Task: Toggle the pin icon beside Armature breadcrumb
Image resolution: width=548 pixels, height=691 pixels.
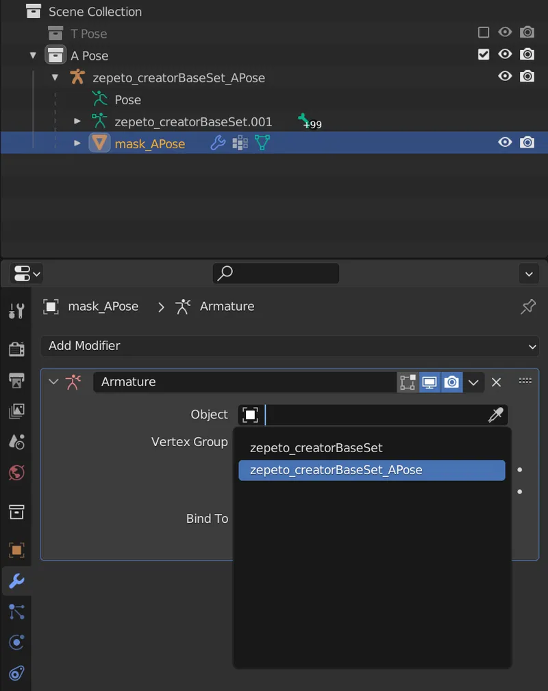Action: pos(528,307)
